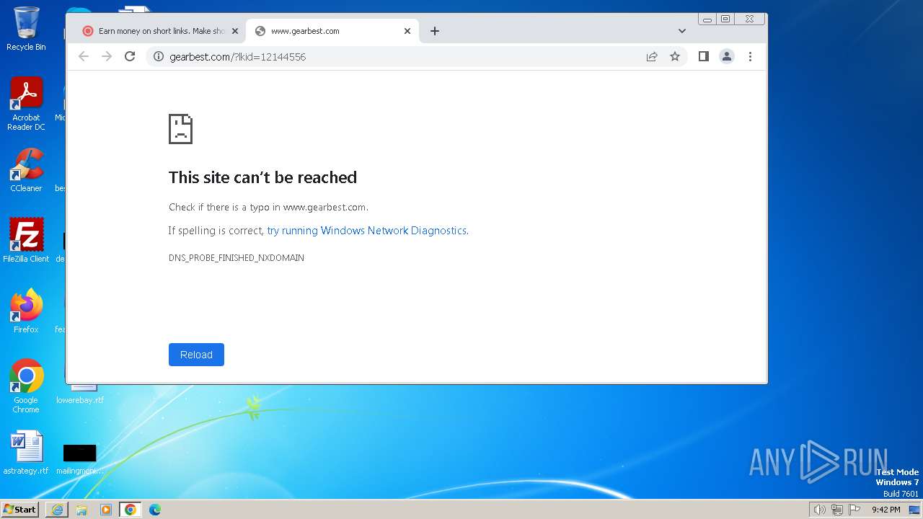
Task: Open the Chrome profile avatar
Action: point(727,56)
